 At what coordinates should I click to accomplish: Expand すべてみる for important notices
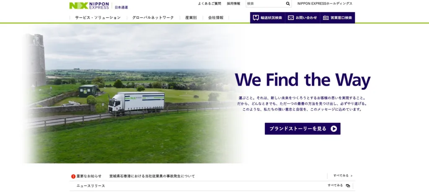click(343, 176)
